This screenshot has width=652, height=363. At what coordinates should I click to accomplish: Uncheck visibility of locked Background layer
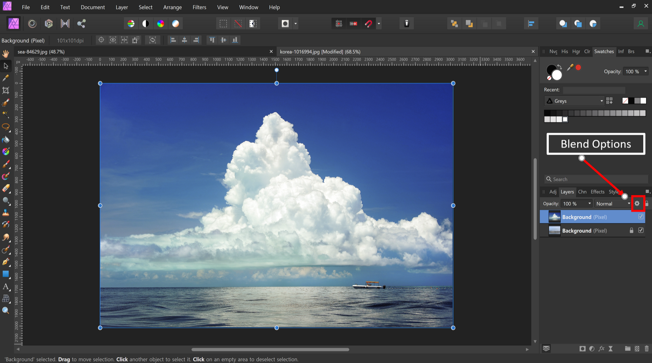click(x=641, y=231)
